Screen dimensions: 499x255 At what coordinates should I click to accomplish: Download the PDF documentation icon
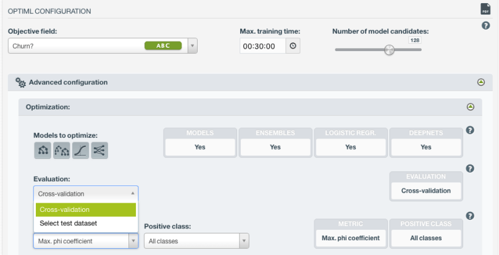485,9
